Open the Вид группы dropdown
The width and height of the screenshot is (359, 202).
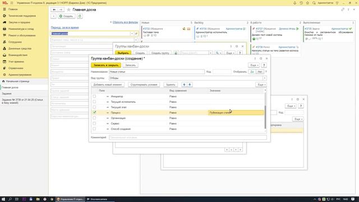pos(264,78)
